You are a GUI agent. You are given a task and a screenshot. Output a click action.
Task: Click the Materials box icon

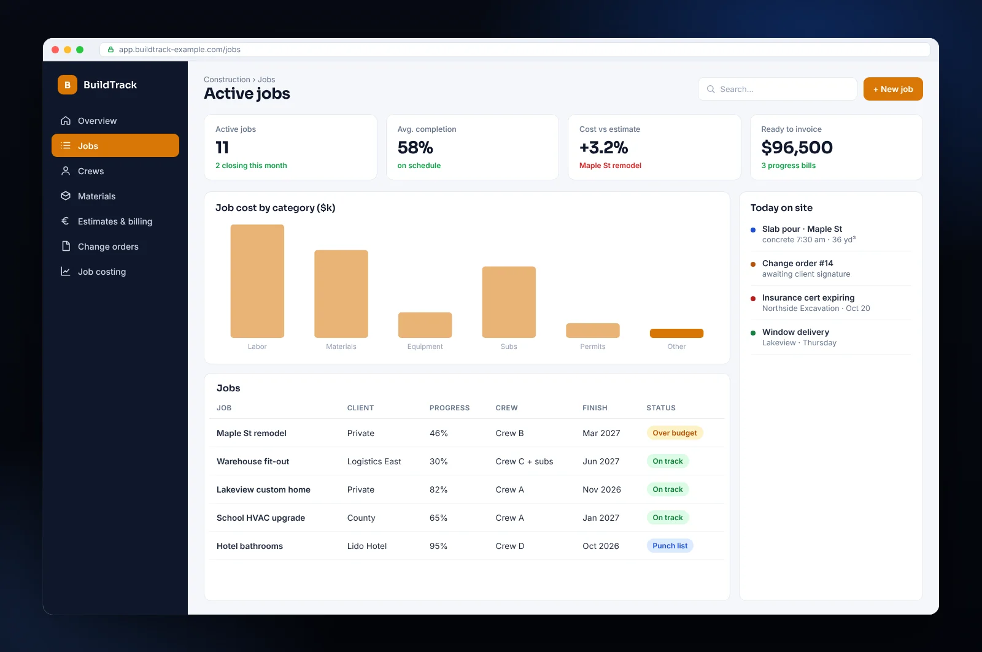coord(66,196)
